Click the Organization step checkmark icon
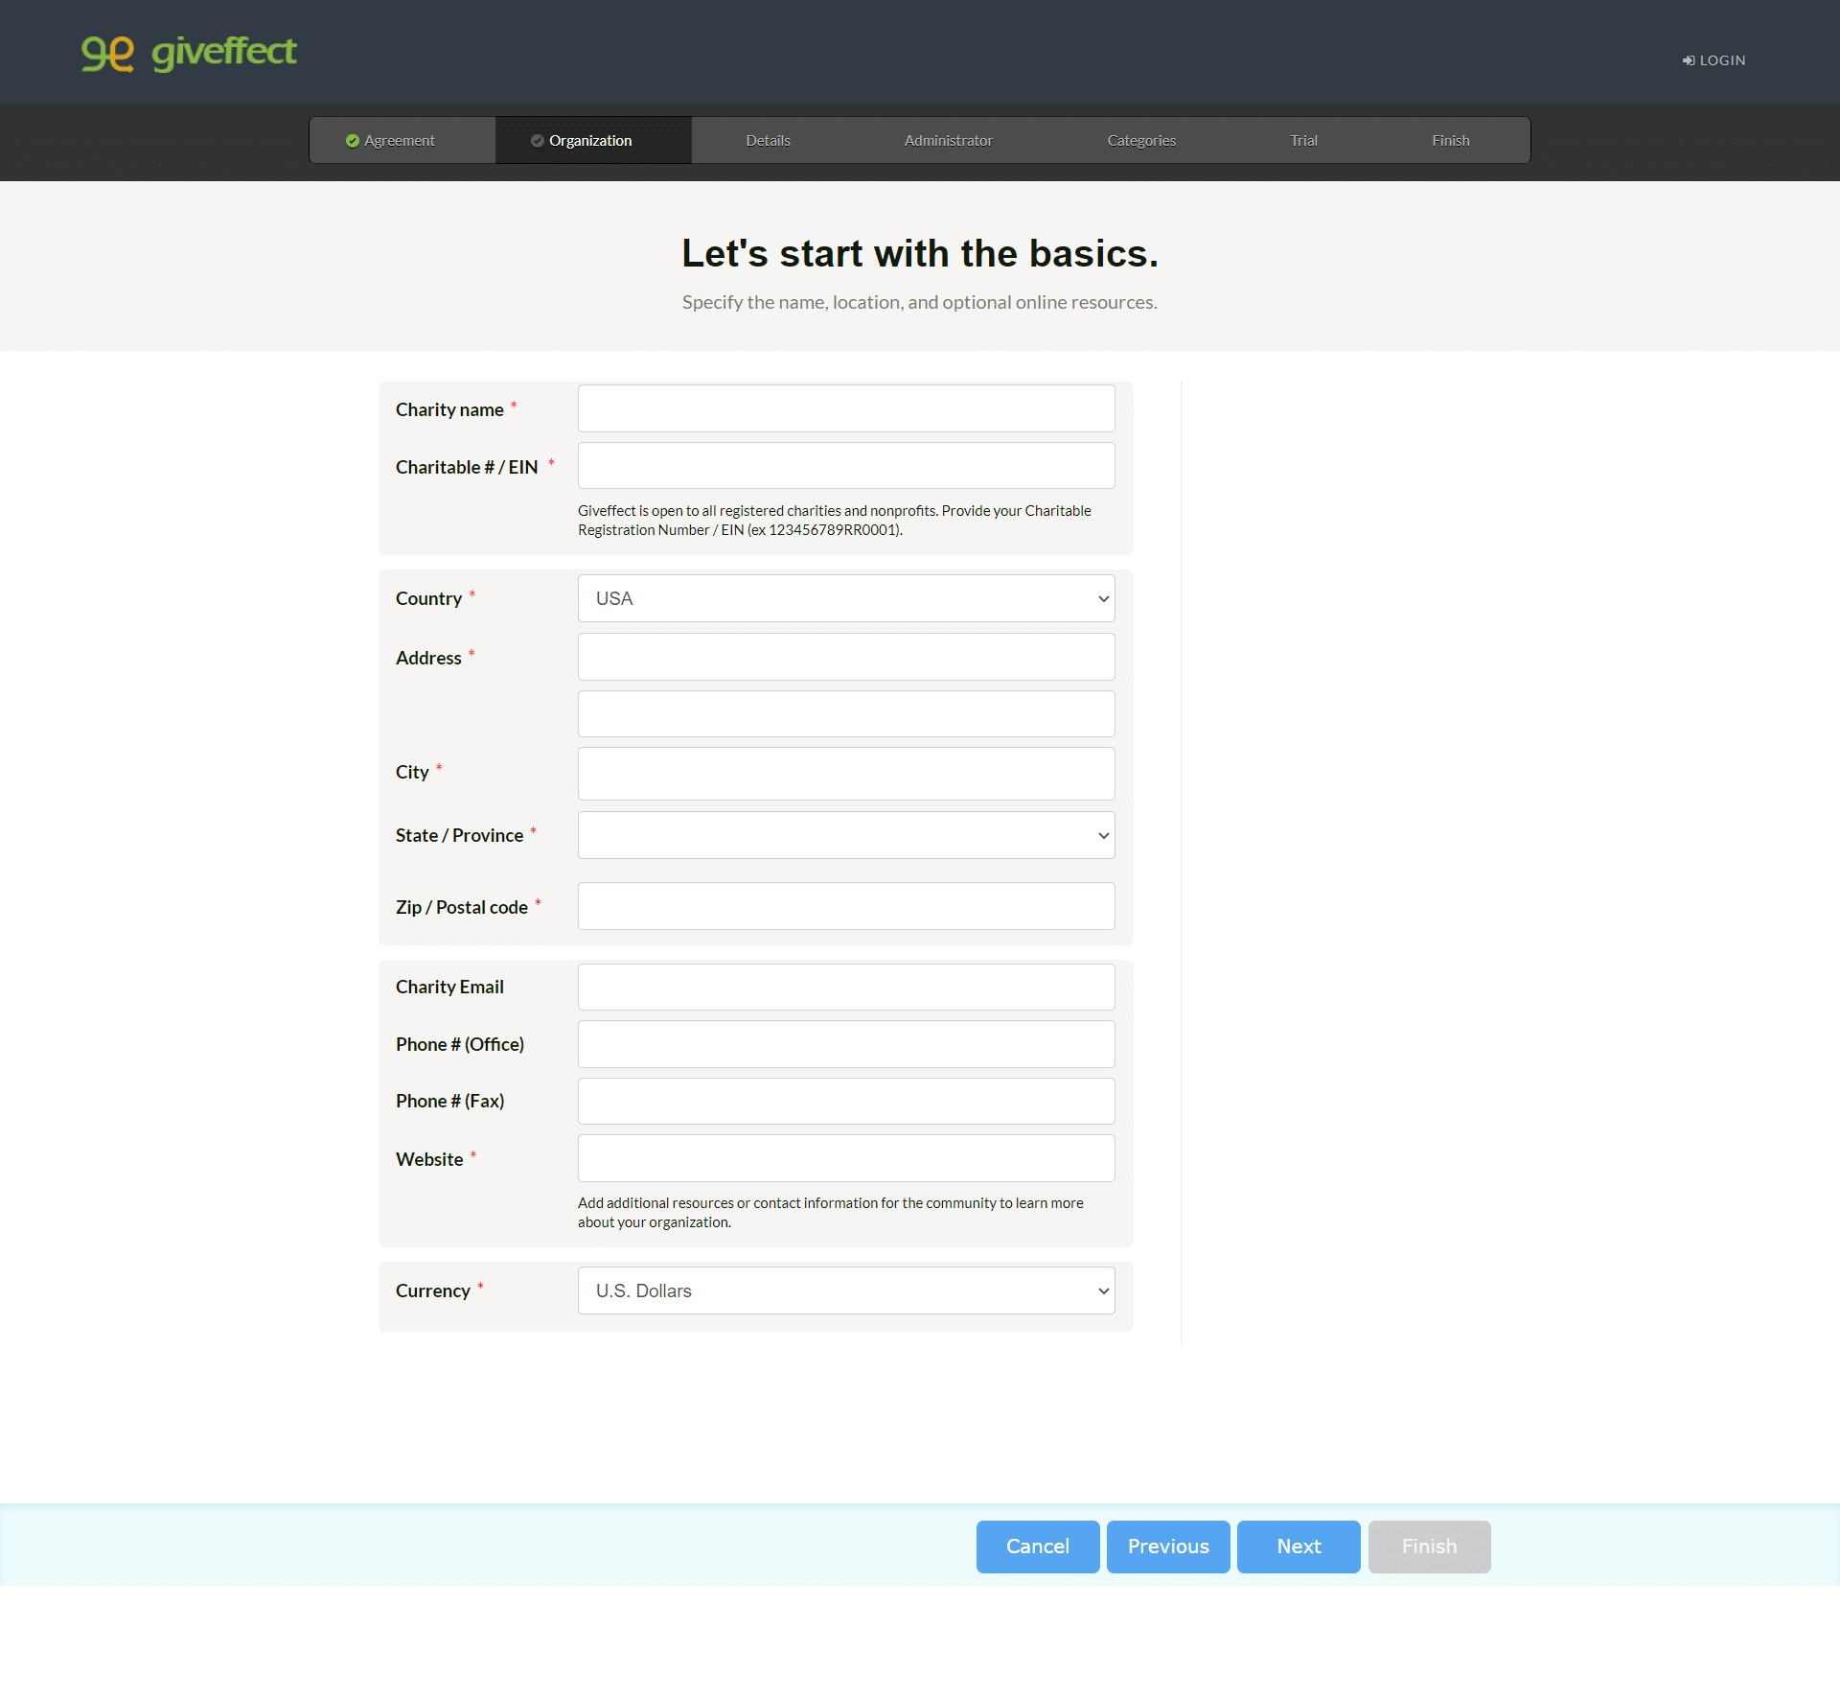 [x=540, y=139]
